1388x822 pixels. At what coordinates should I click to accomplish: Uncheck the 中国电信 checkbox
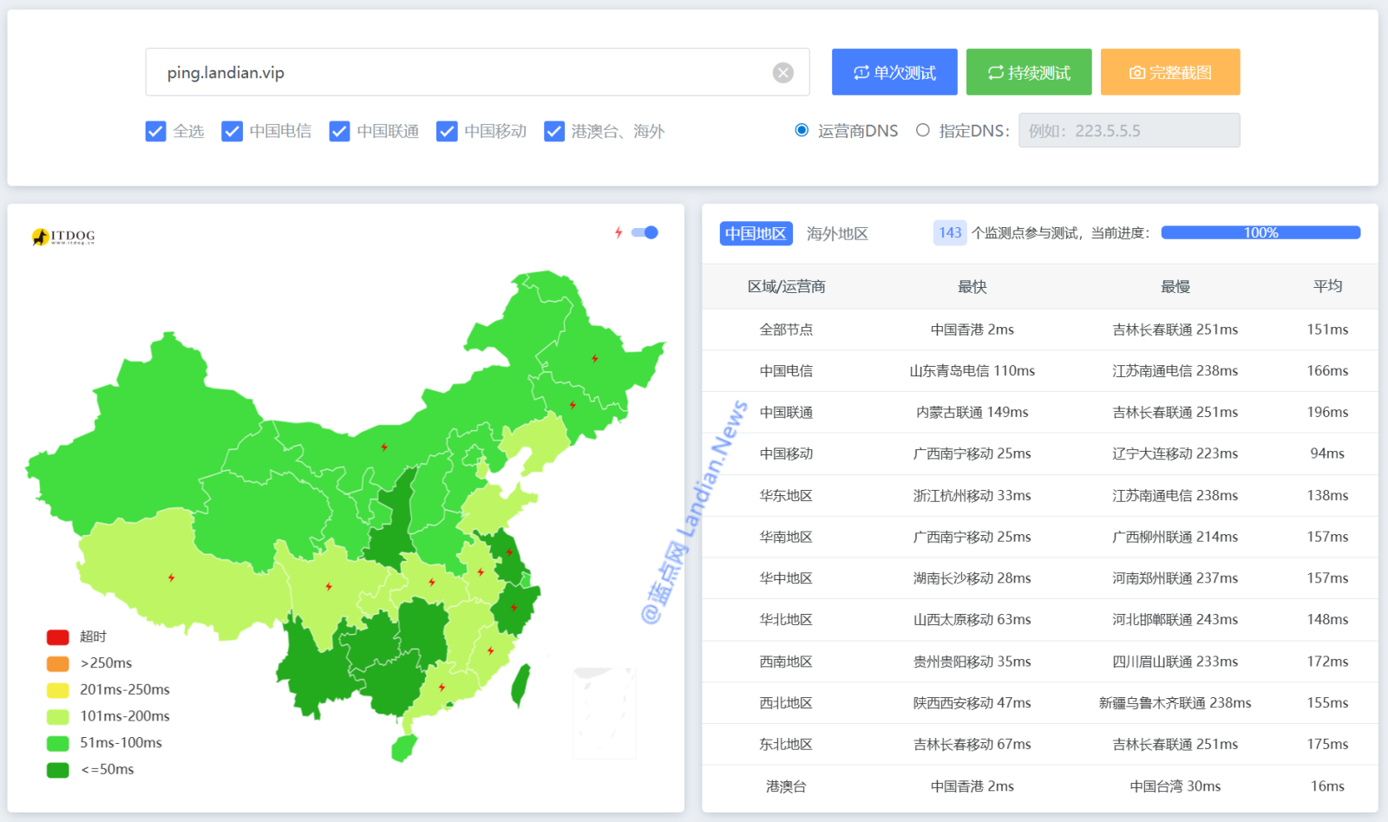tap(232, 132)
